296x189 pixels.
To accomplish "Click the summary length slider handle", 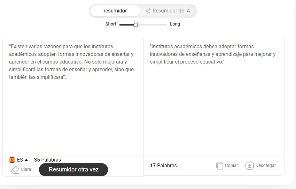I will click(x=136, y=25).
